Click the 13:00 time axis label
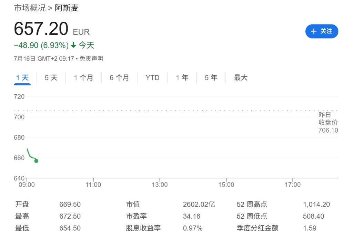Screen dimensions: 353x241 click(x=160, y=185)
